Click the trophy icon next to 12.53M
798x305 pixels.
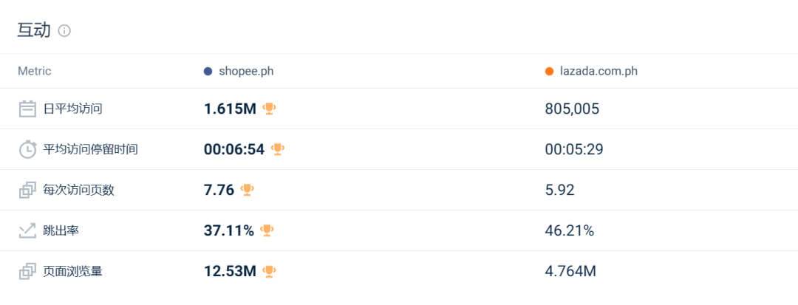click(269, 272)
